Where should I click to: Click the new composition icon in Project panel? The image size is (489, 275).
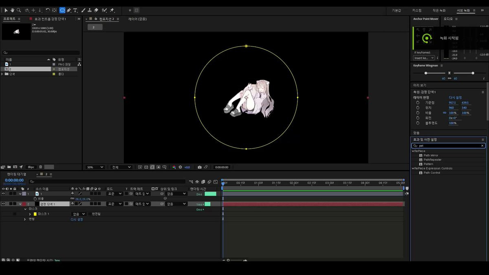coord(15,167)
